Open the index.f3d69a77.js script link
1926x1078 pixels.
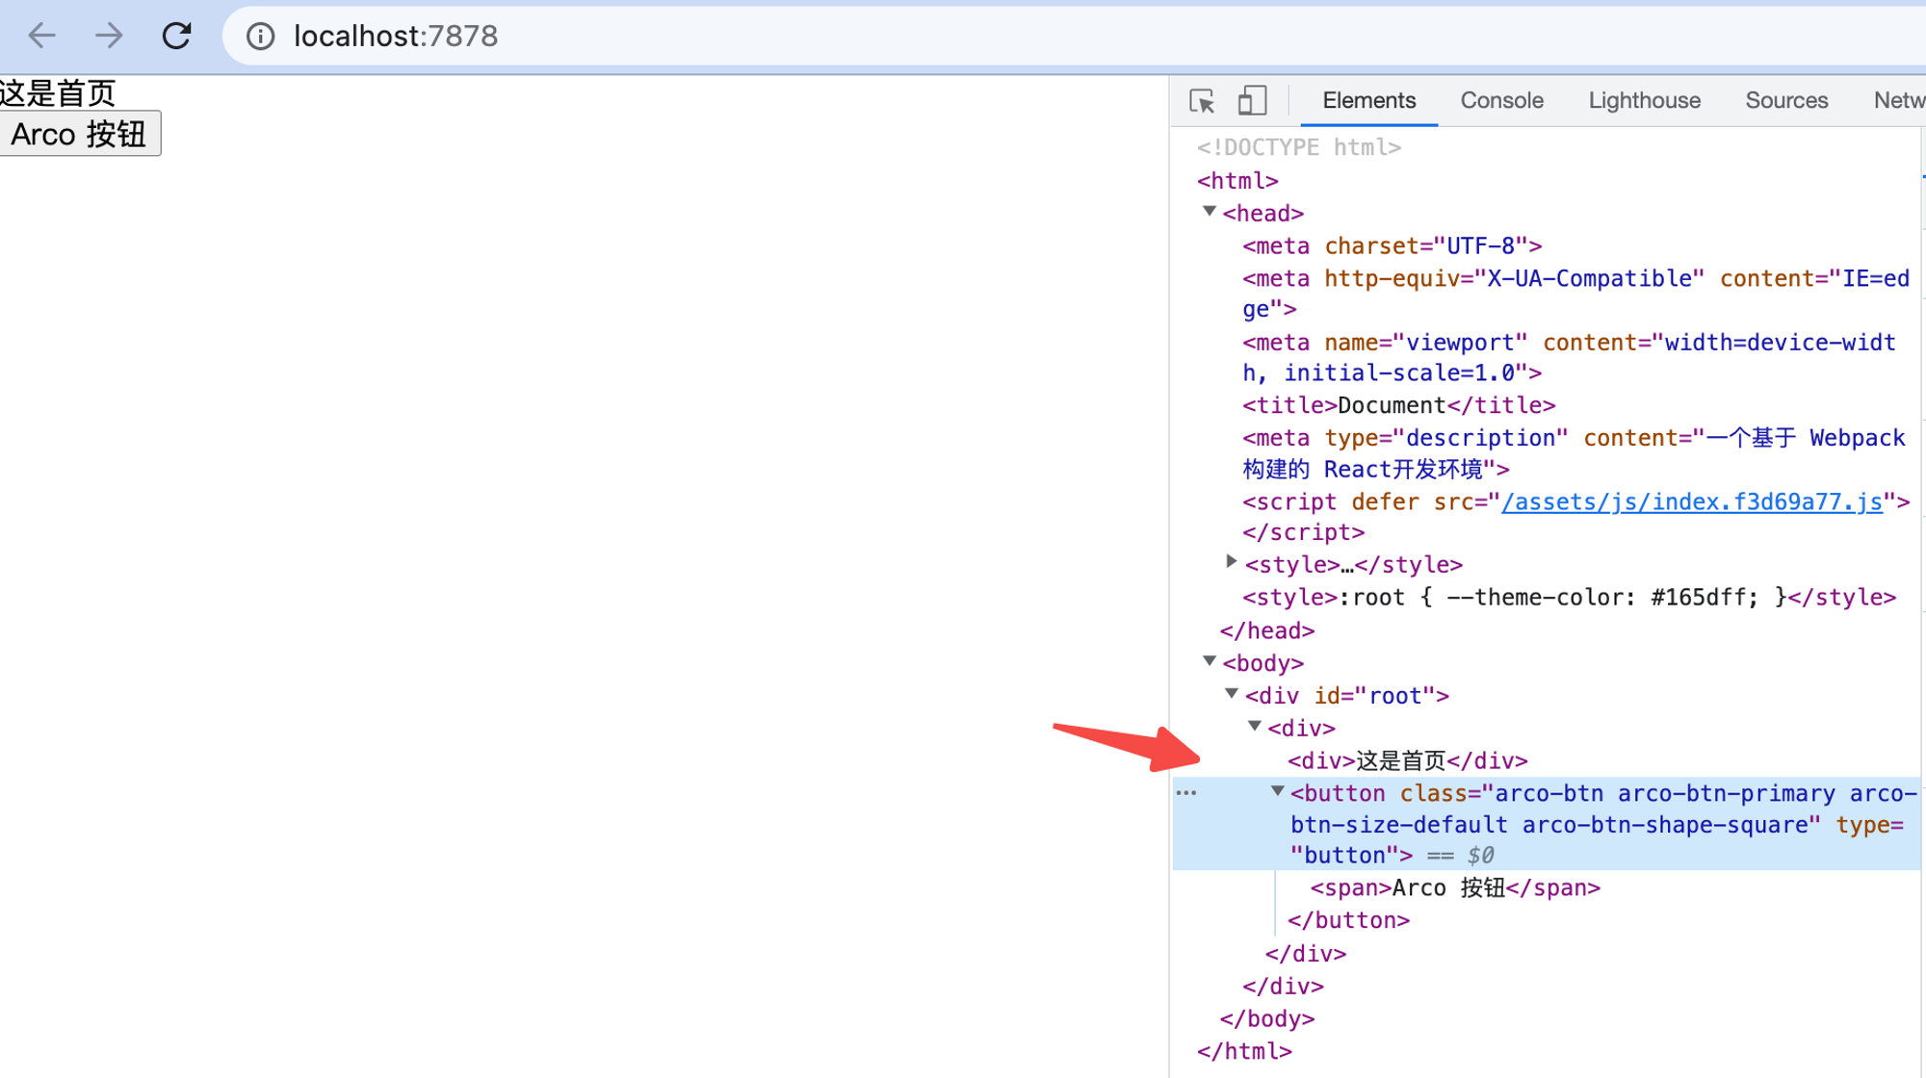click(x=1691, y=501)
